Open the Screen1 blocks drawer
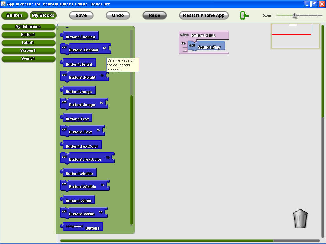This screenshot has height=244, width=326. 28,51
